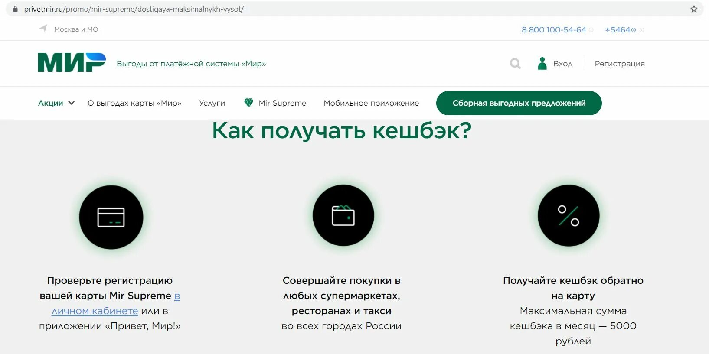Image resolution: width=709 pixels, height=354 pixels.
Task: Click the Как получать кешбэк? heading
Action: pos(342,130)
